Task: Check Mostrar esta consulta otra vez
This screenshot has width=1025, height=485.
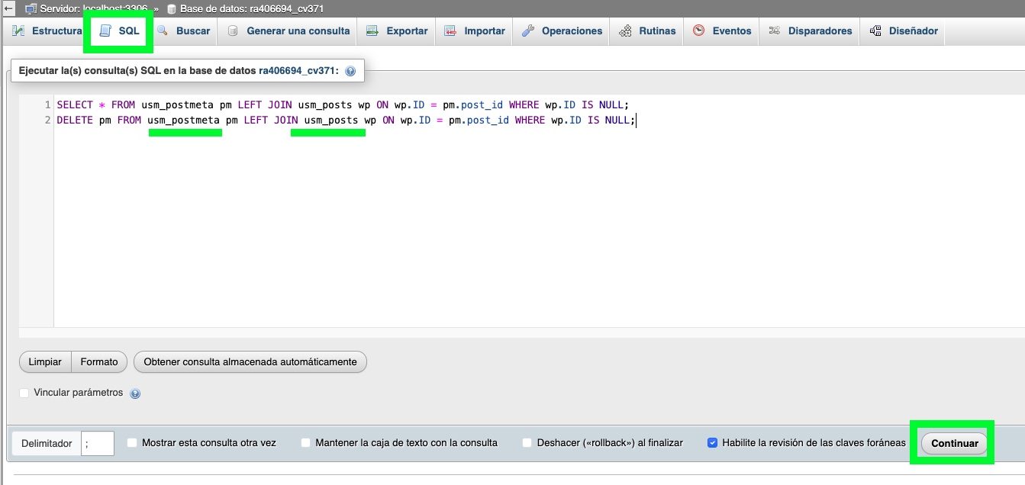Action: pos(132,442)
